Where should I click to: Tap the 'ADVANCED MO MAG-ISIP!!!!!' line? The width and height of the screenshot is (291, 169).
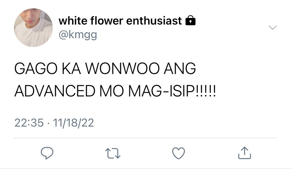point(115,91)
